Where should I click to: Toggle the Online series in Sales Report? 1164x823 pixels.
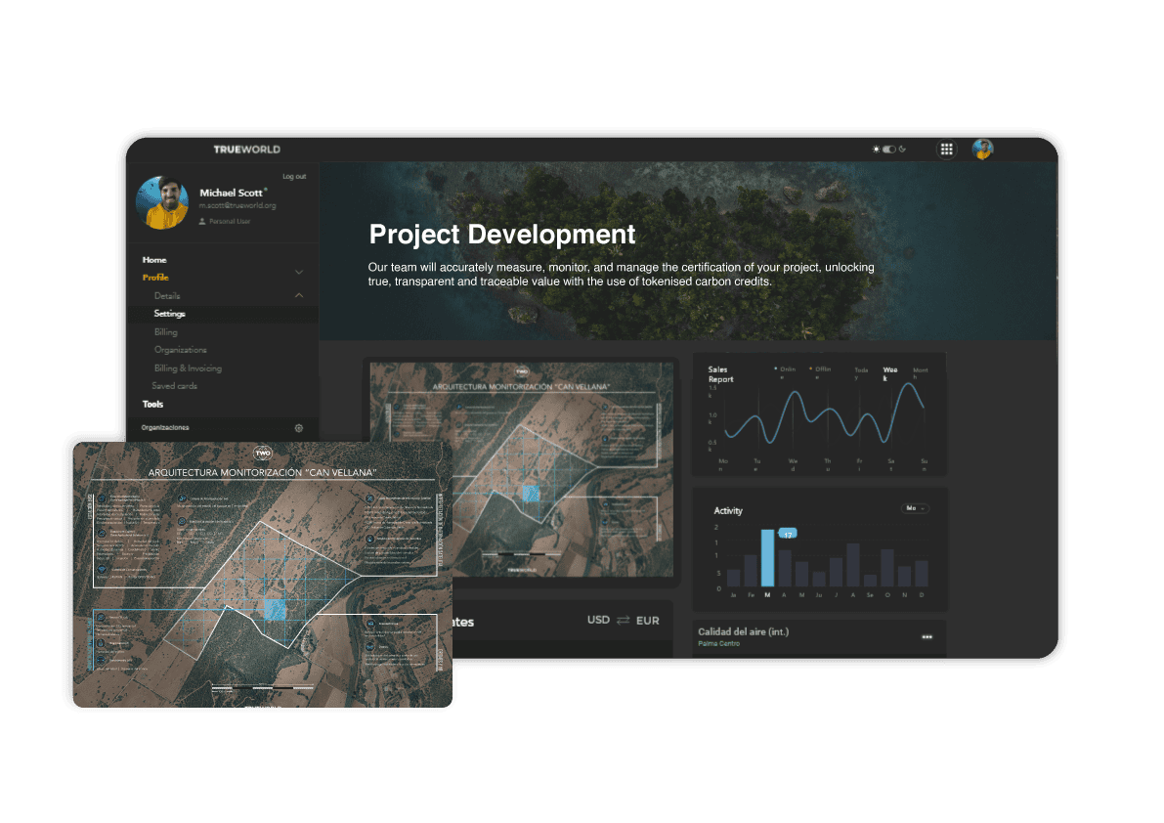[x=784, y=372]
